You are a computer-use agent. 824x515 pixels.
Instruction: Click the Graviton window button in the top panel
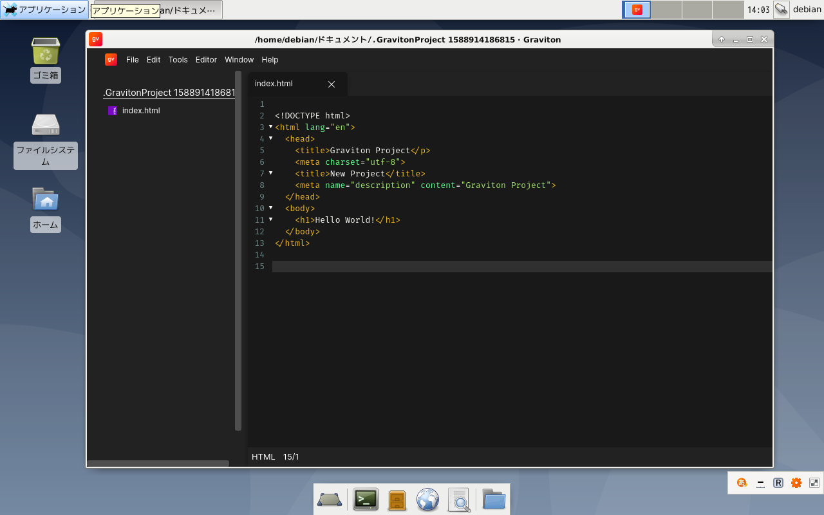point(190,10)
